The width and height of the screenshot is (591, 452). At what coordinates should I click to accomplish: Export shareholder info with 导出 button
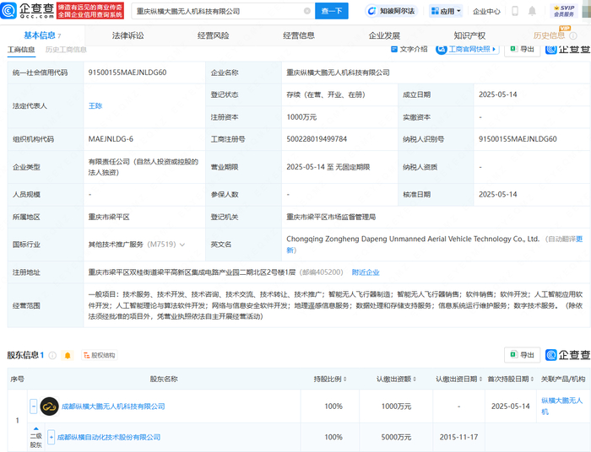pyautogui.click(x=522, y=355)
